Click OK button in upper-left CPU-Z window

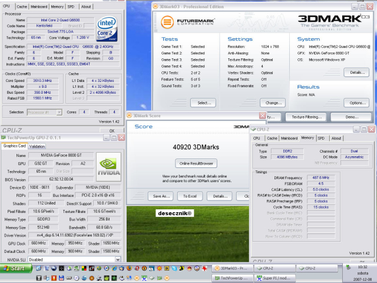[x=112, y=131]
